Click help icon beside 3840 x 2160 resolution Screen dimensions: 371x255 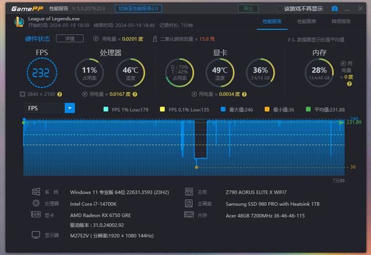point(59,93)
